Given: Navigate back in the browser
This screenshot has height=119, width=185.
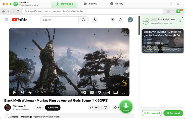Looking at the screenshot, I should [x=9, y=11].
